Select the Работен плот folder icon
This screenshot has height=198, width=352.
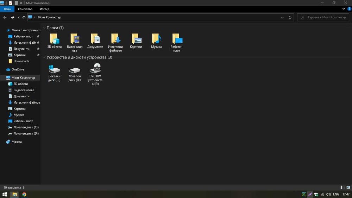point(177,39)
